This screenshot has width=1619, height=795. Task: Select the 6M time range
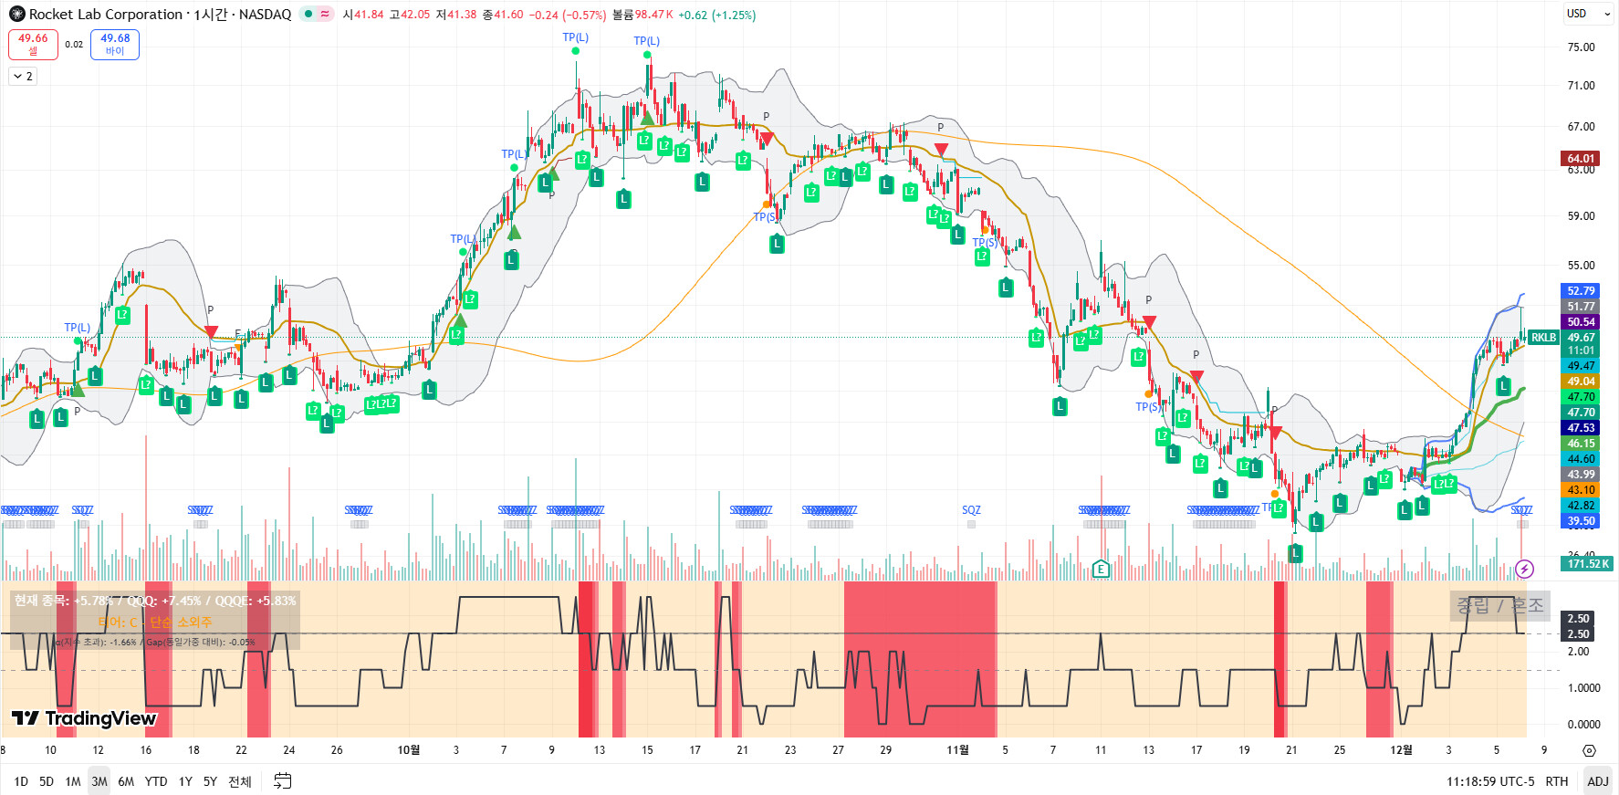[x=126, y=781]
